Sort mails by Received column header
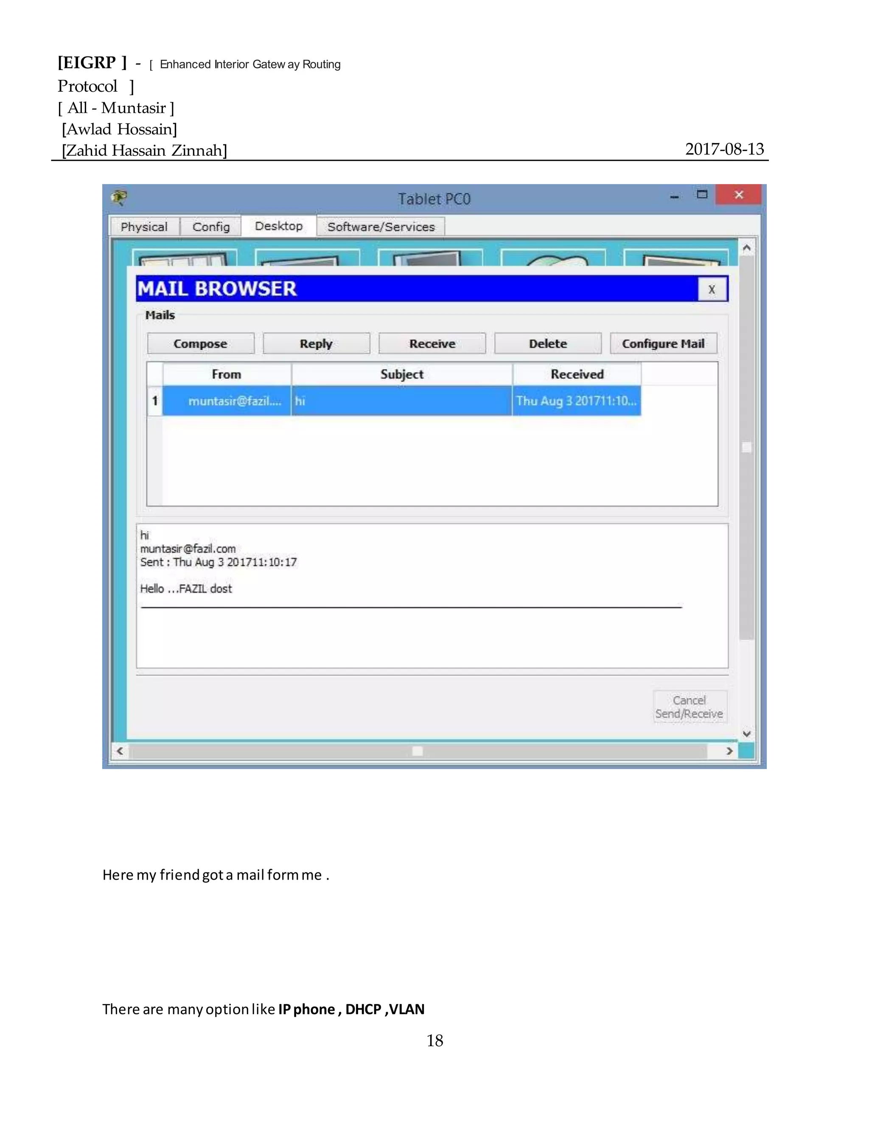The width and height of the screenshot is (869, 1125). (x=577, y=374)
